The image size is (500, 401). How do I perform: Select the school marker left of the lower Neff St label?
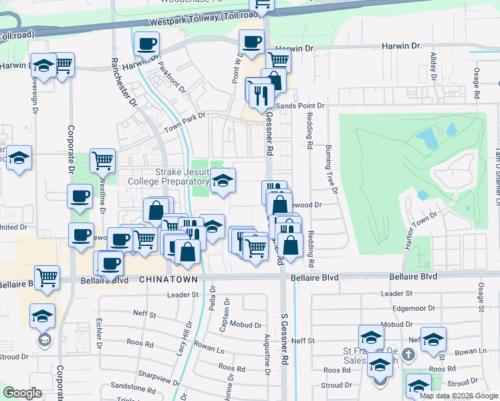371,339
